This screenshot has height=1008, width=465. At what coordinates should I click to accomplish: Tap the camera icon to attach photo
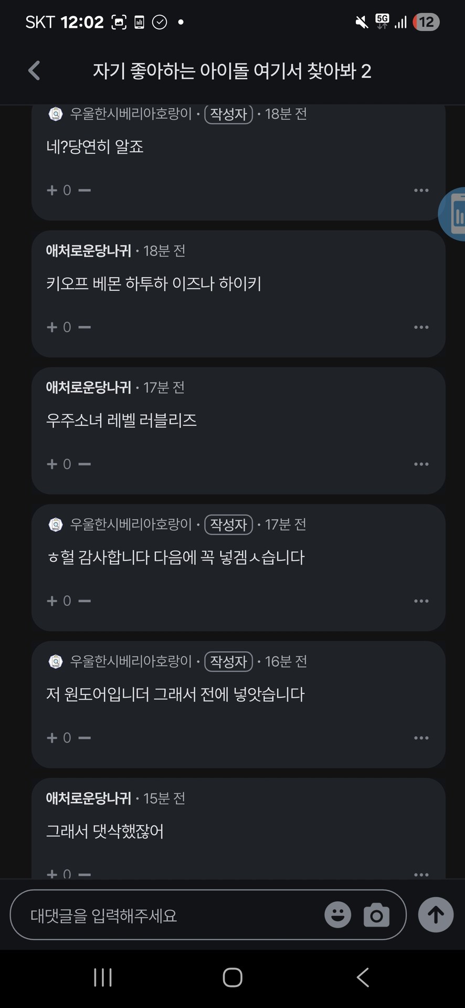coord(376,915)
